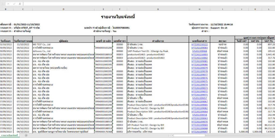Add a new sheet with plus icon
Screen dimensions: 275x138
pos(26,135)
